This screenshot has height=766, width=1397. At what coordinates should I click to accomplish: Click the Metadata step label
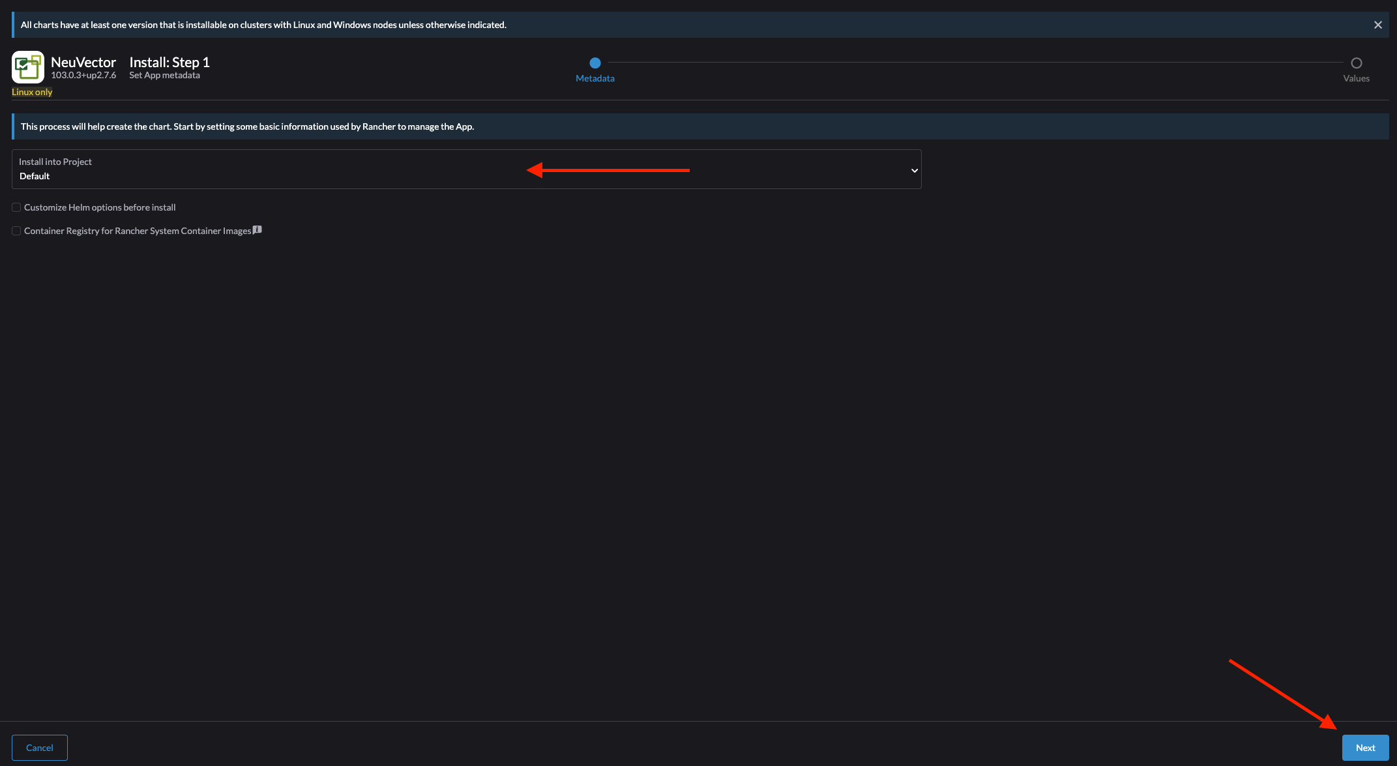click(595, 78)
